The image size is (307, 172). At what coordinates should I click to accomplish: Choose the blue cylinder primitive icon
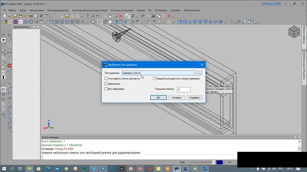pos(184,21)
